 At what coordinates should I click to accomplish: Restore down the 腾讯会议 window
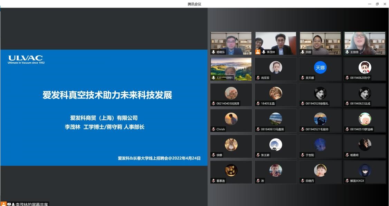[377, 4]
